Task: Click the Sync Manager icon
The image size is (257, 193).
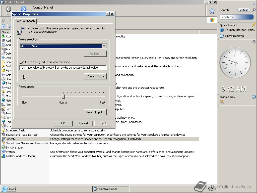Action: [x=3, y=147]
